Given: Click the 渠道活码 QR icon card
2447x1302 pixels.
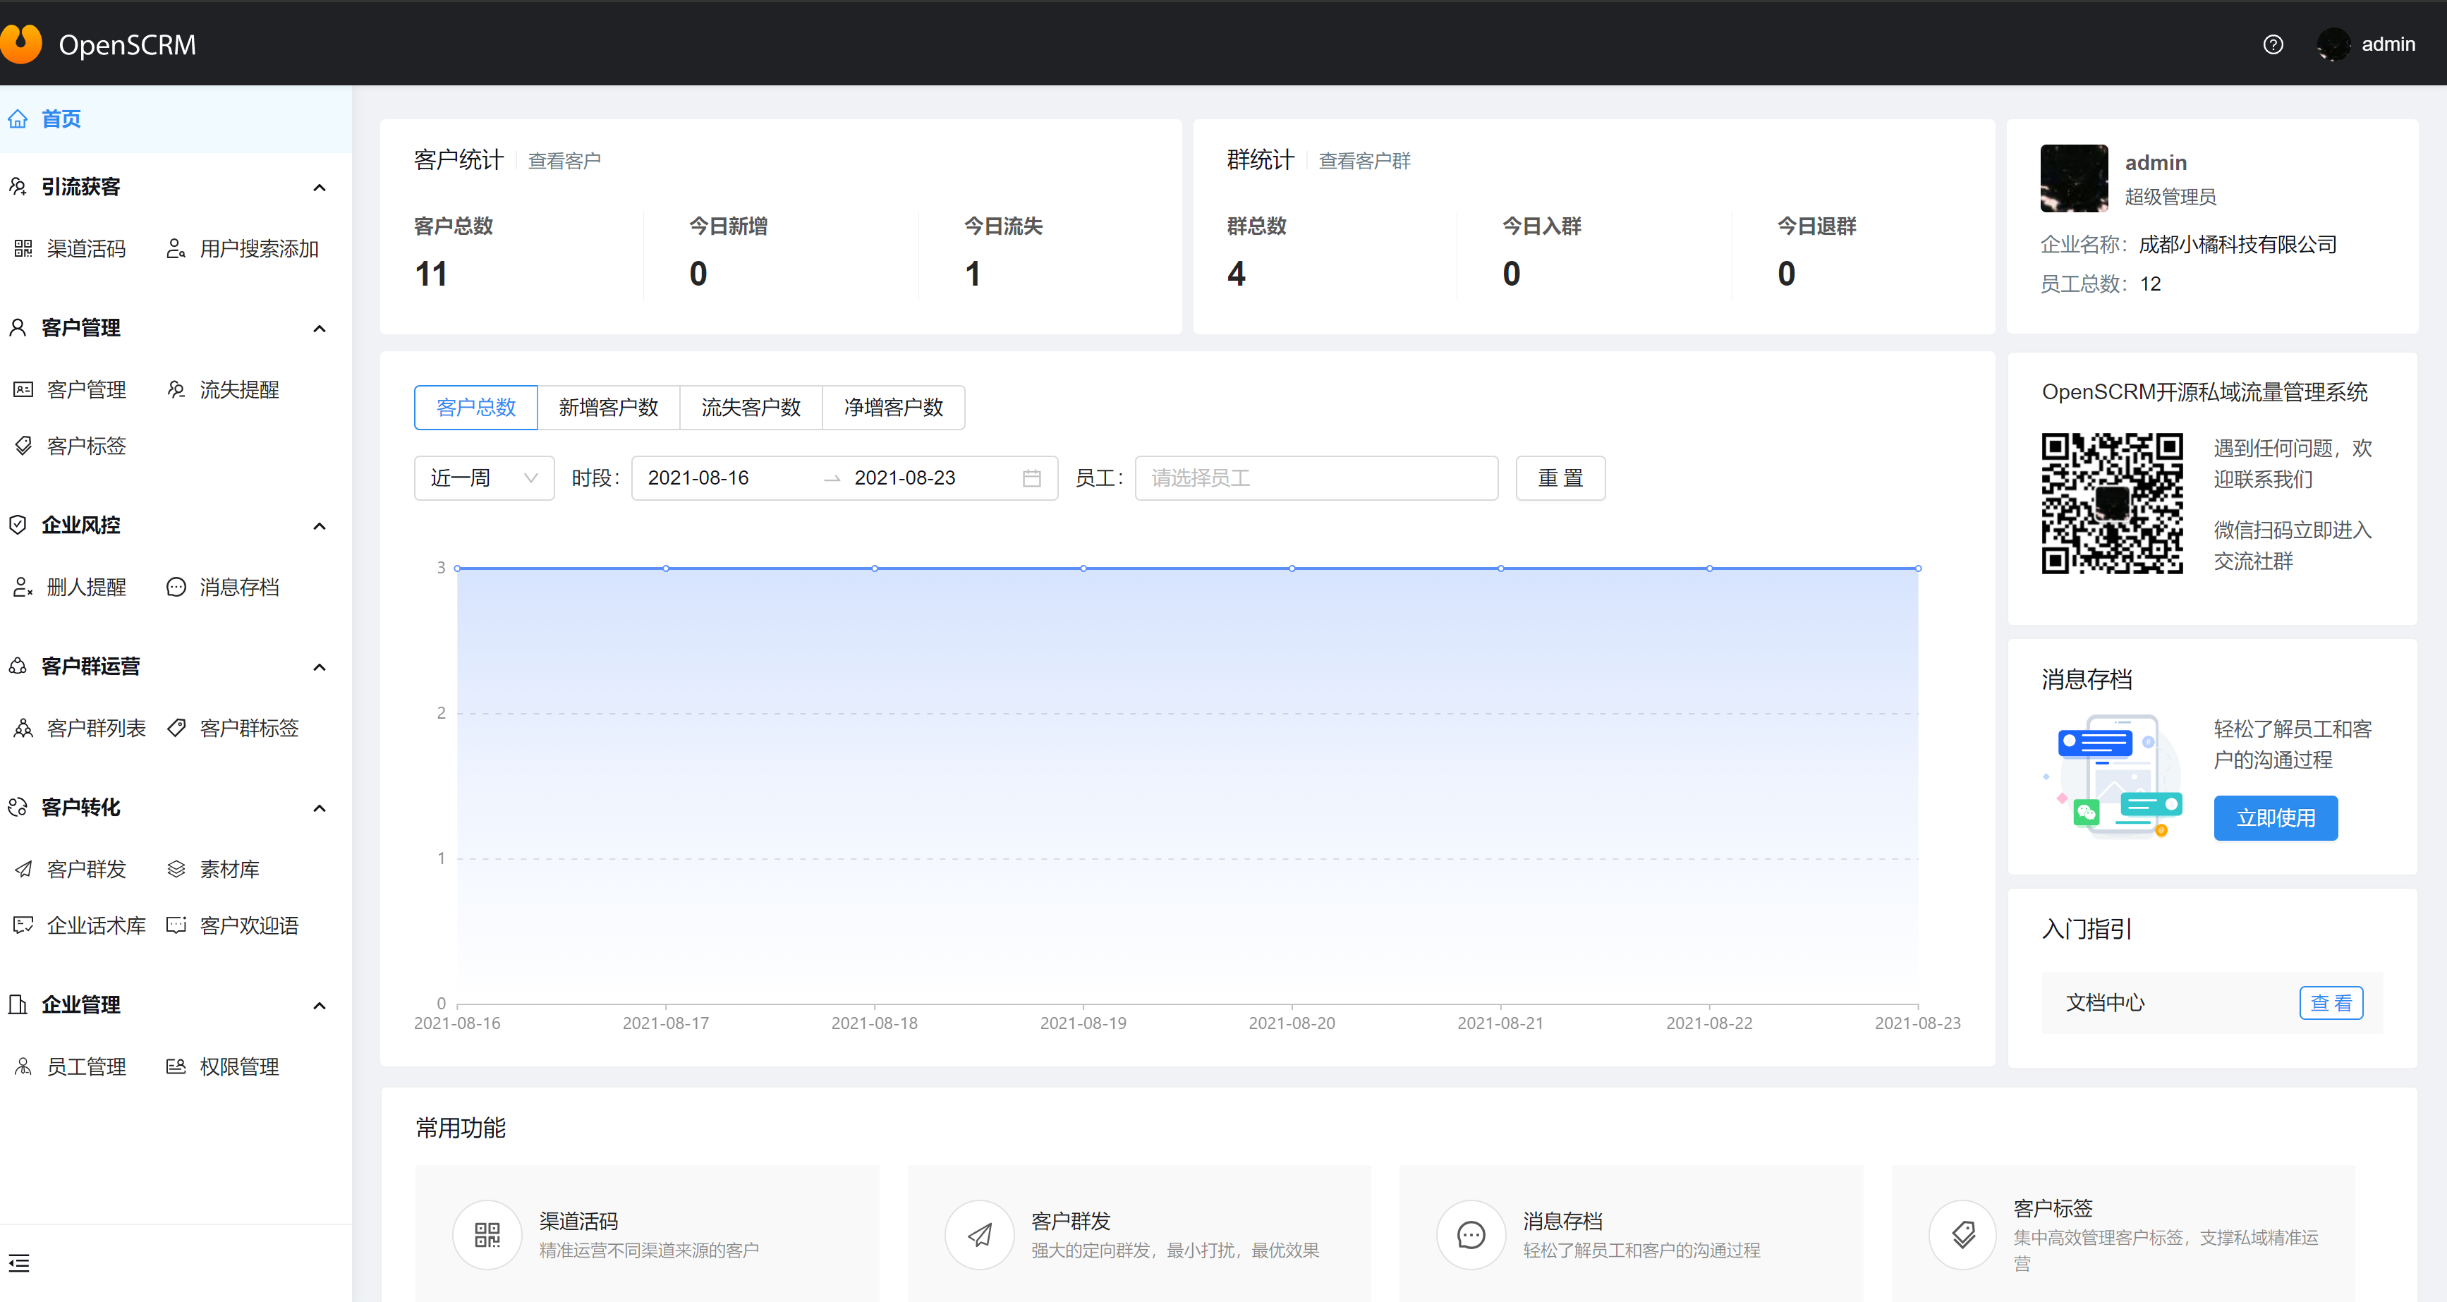Looking at the screenshot, I should 646,1234.
